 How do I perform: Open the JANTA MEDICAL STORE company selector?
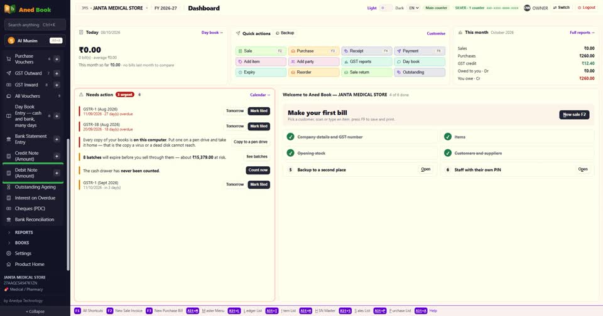tap(114, 8)
